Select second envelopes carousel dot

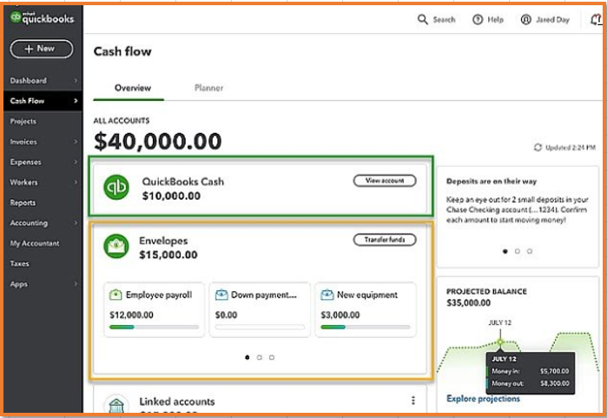coord(260,357)
